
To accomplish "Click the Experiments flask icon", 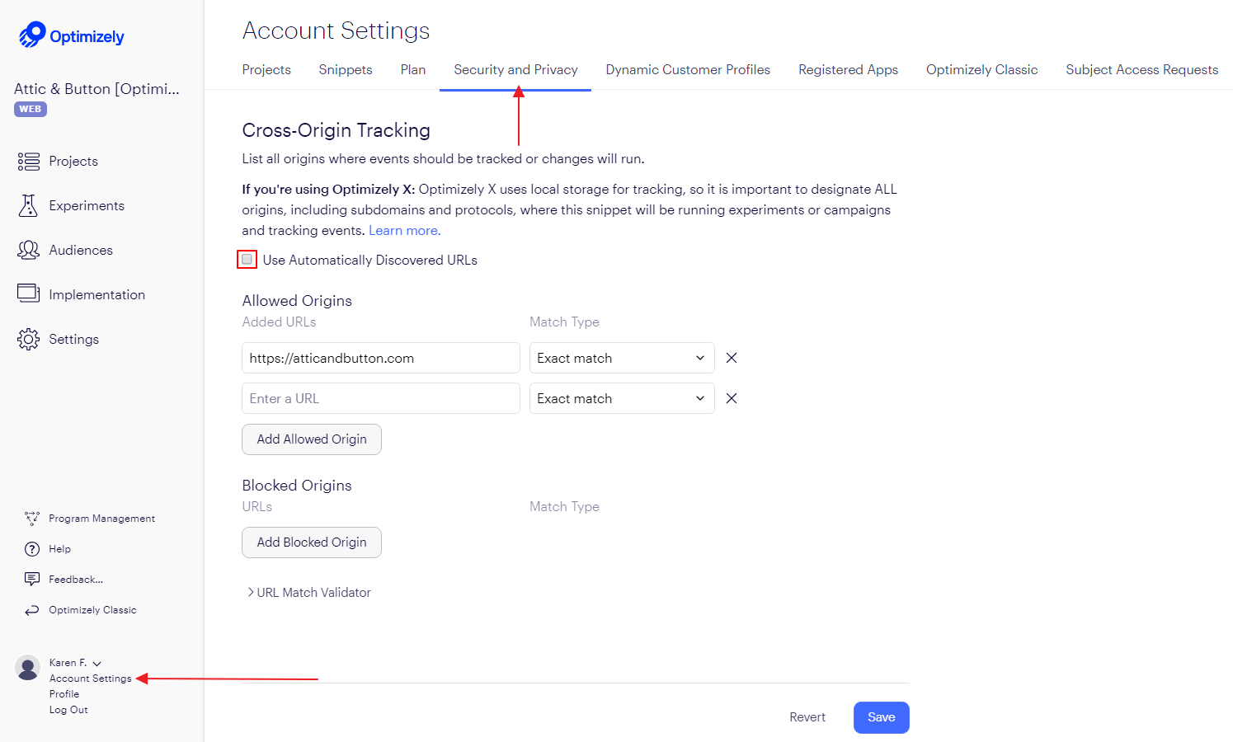I will [x=29, y=206].
